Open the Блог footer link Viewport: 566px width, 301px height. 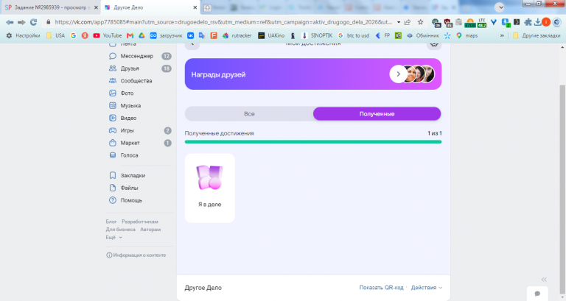click(111, 222)
